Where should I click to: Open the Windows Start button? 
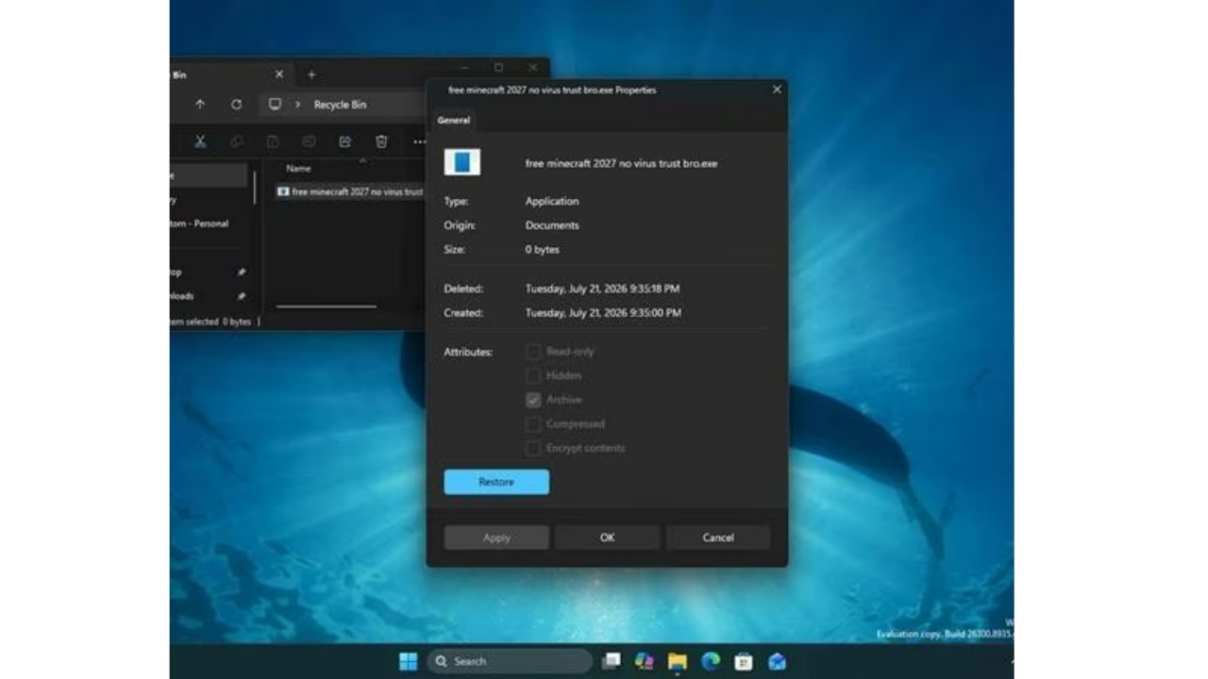point(408,661)
